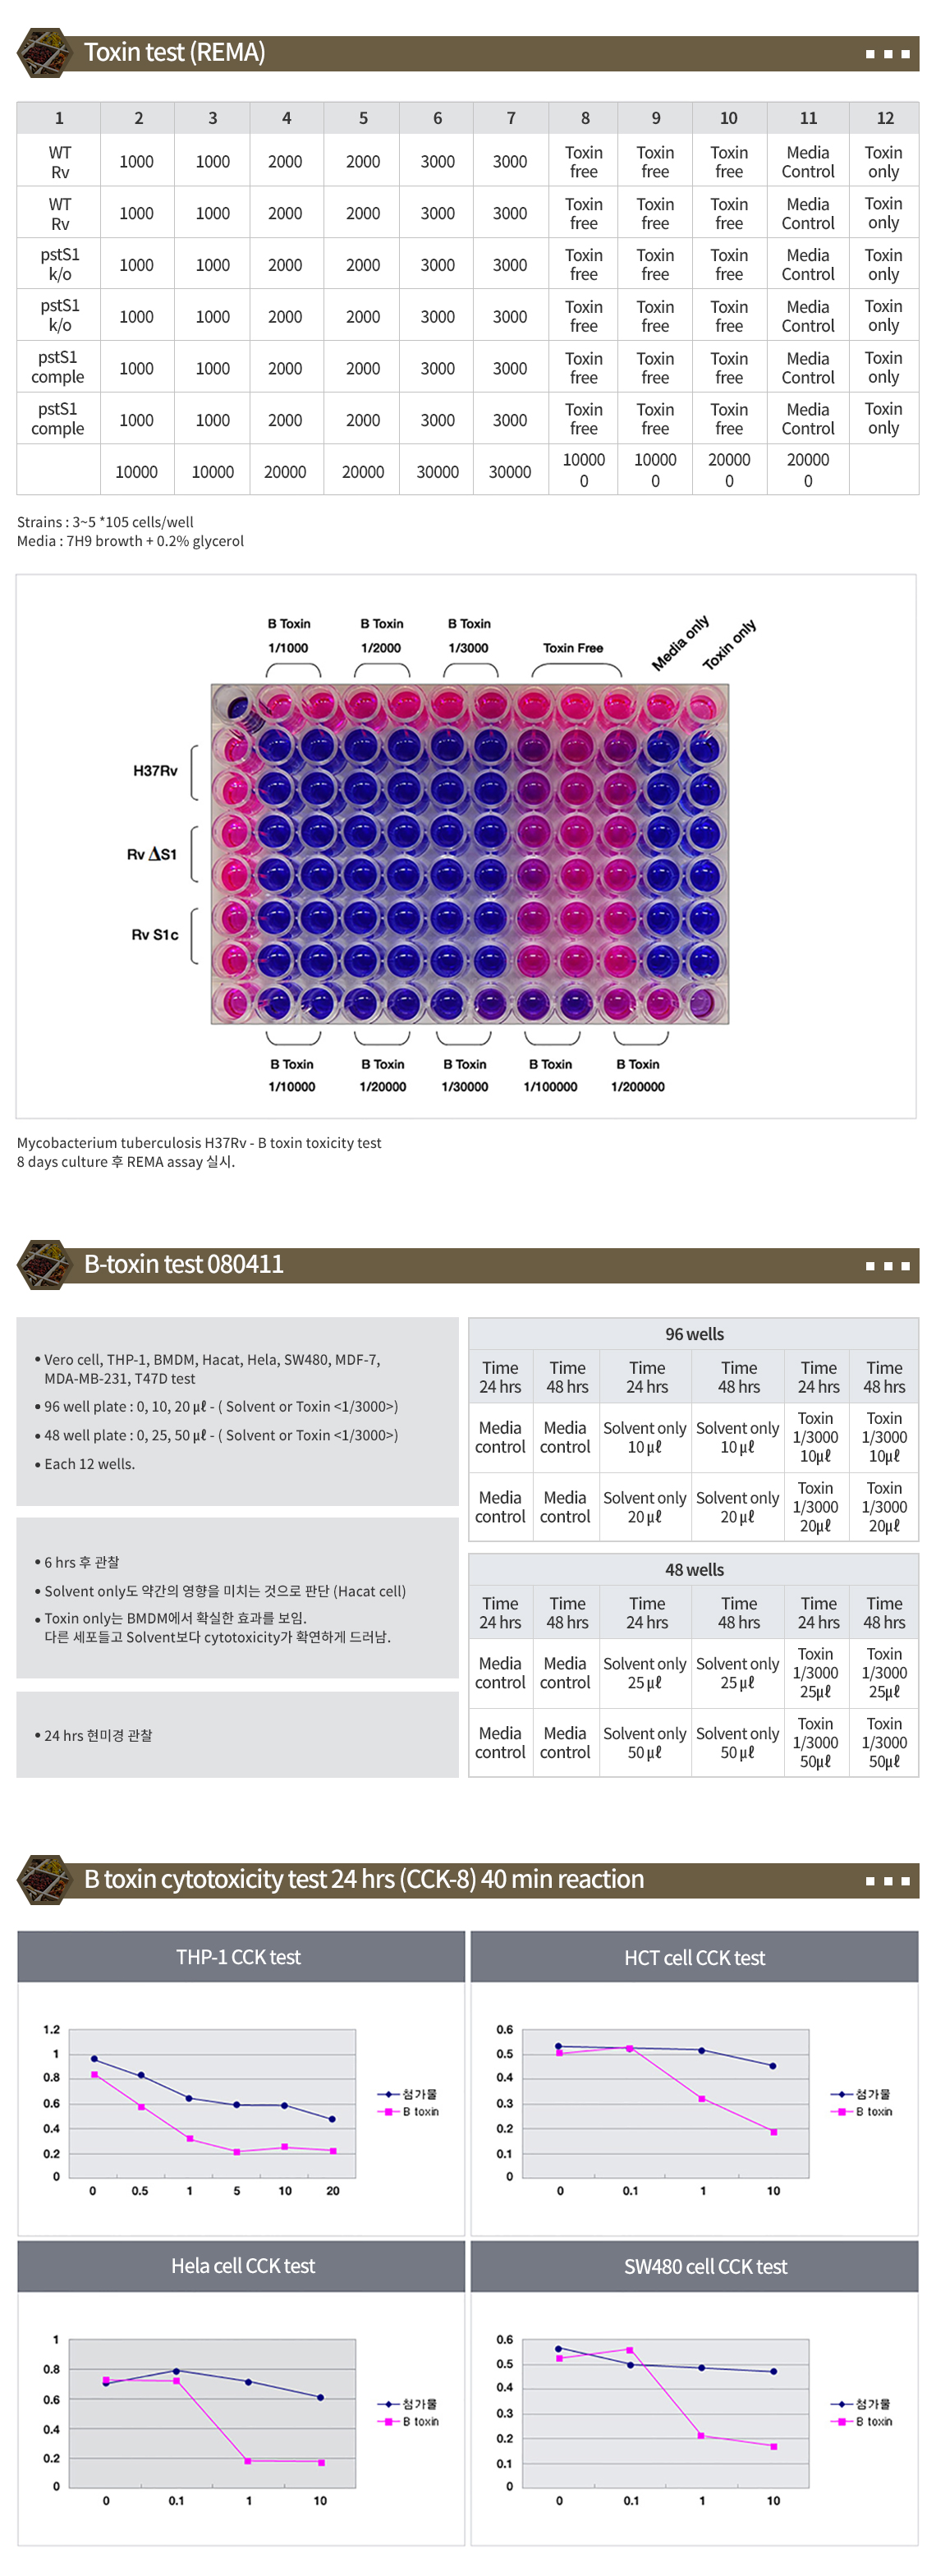Click the 96-well plate photo

click(x=469, y=853)
